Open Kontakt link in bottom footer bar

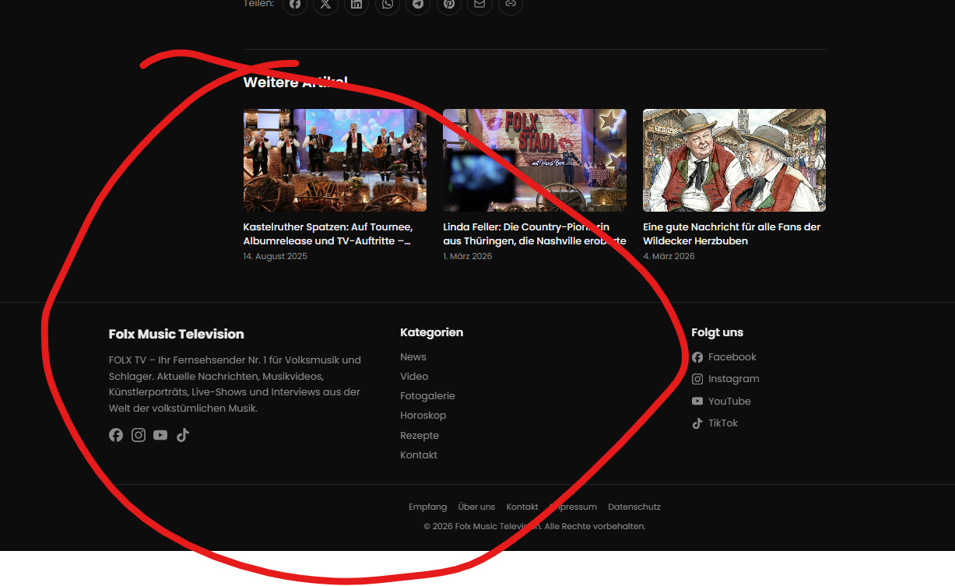522,507
